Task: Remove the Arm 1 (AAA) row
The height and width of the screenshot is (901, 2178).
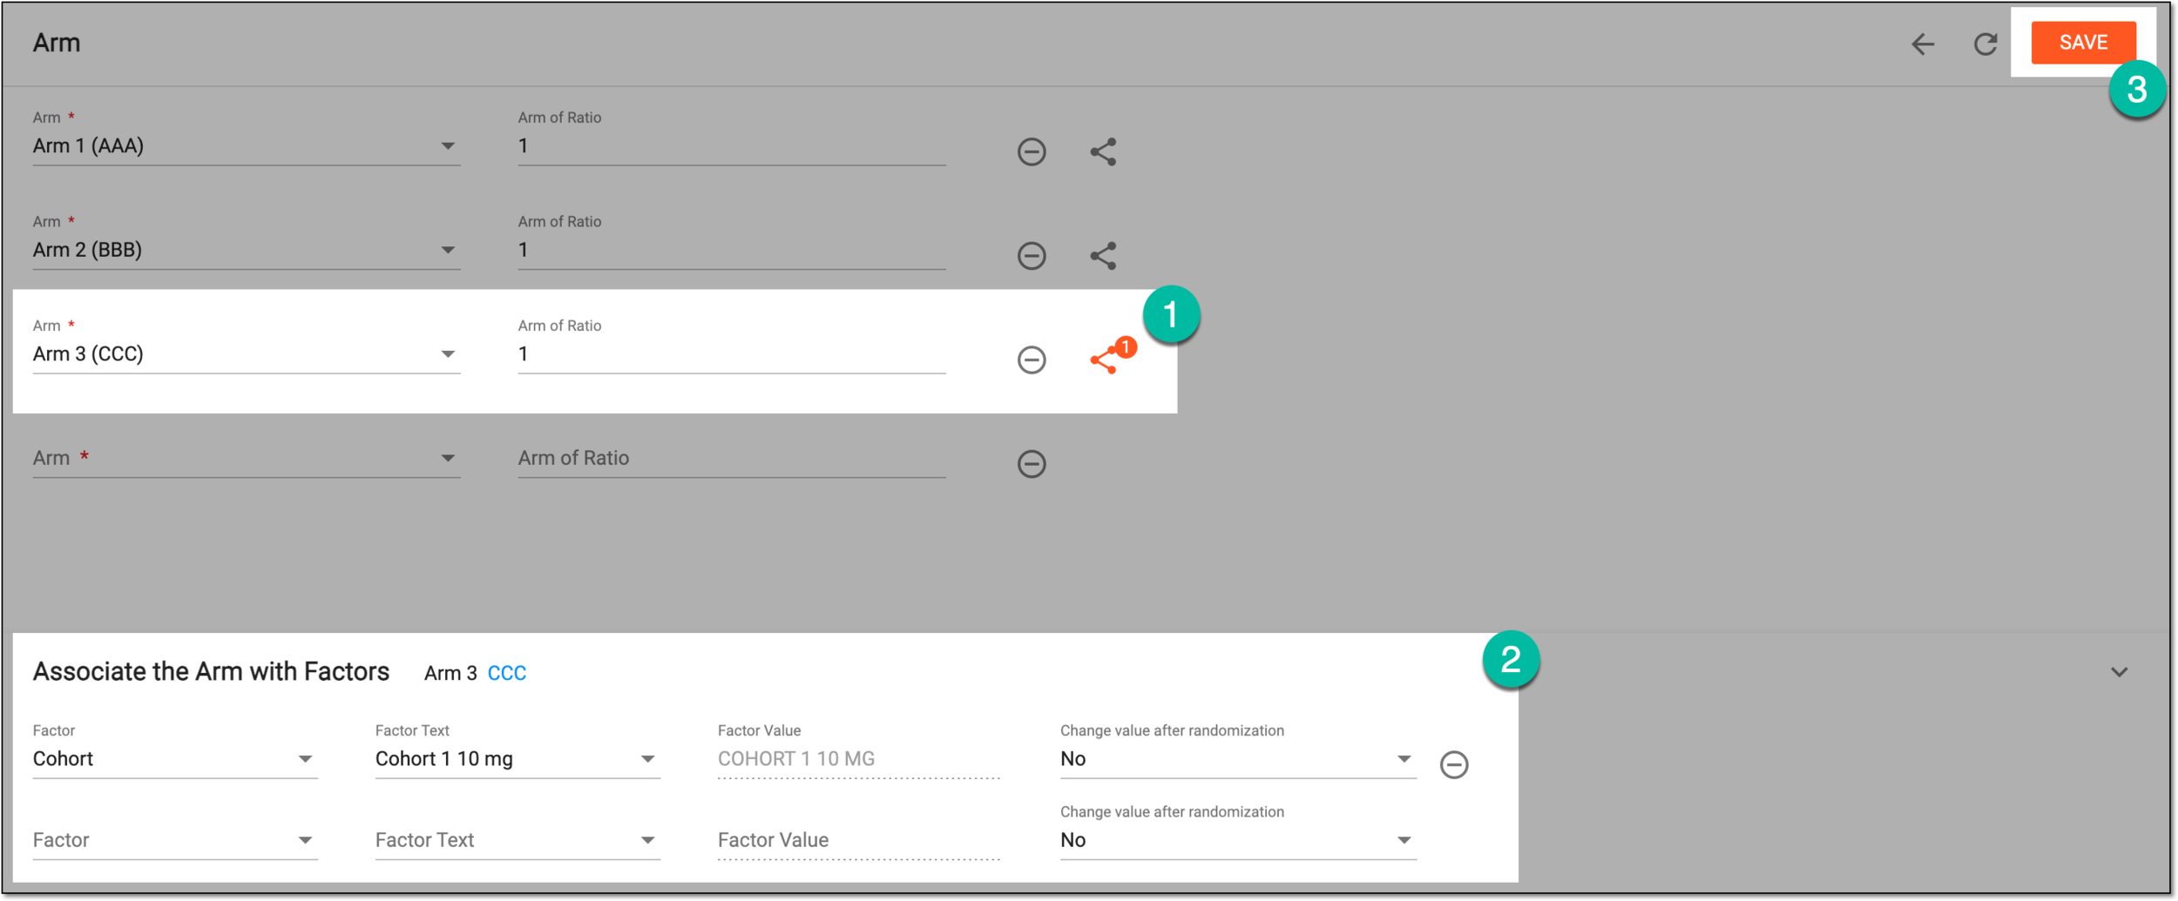Action: point(1032,151)
